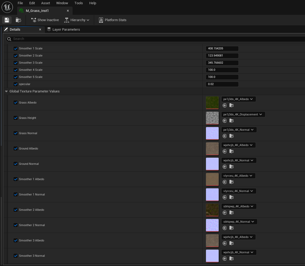Open the Asset menu
This screenshot has height=266, width=305.
coord(45,3)
